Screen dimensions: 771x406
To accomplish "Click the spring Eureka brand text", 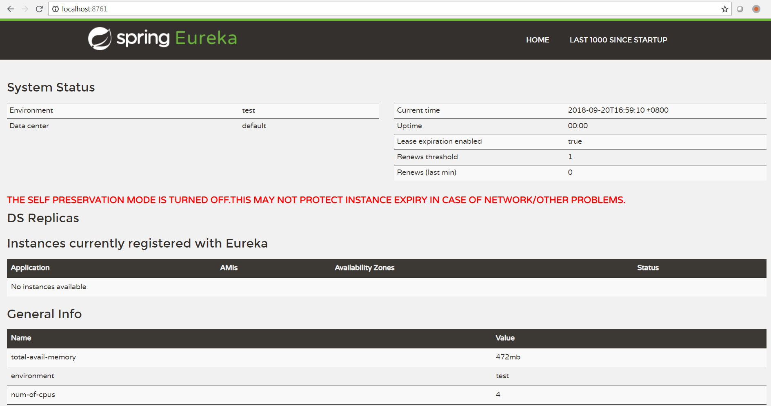I will (x=176, y=38).
